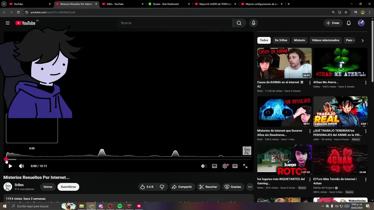Open media controls in Chrome toolbar
The image size is (374, 210).
coord(356,12)
